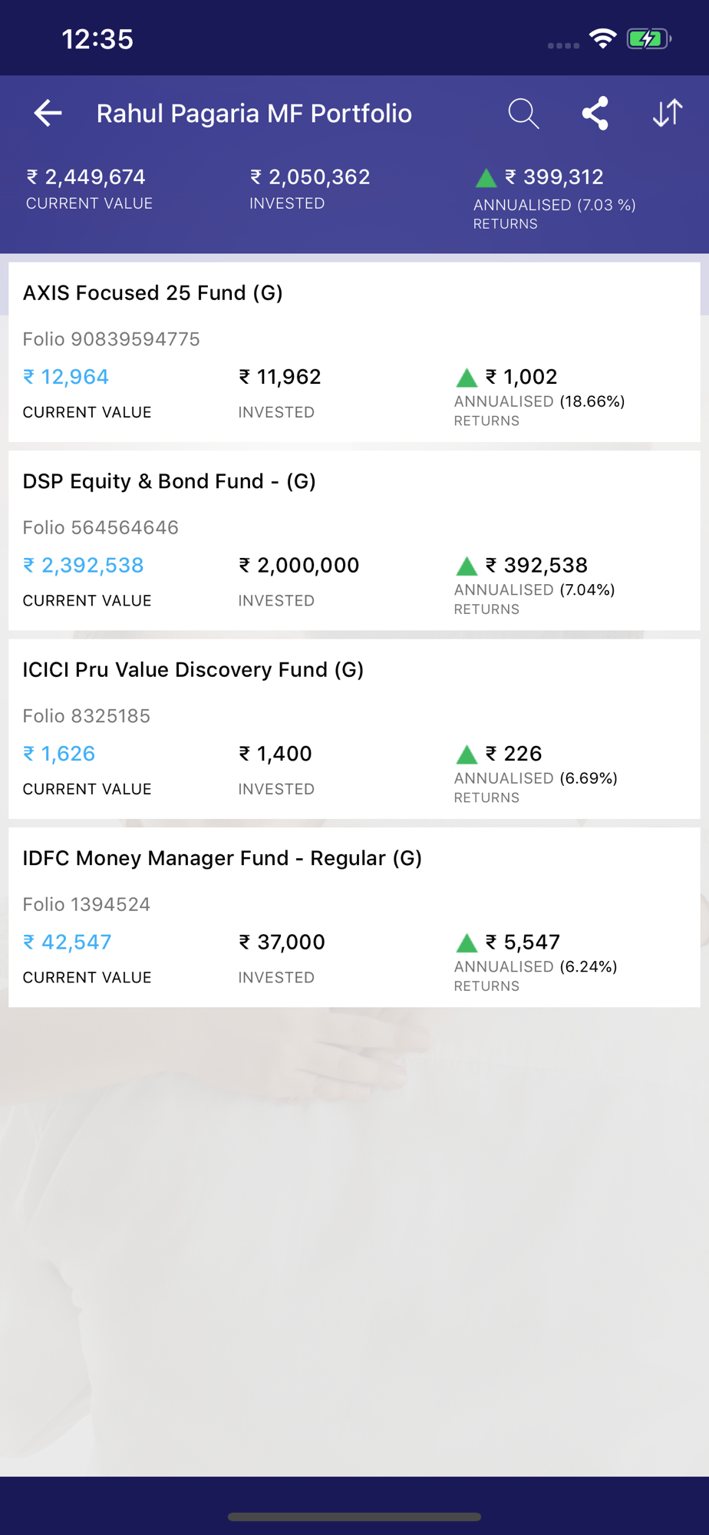The image size is (709, 1535).
Task: Tap the ₹ 42,547 current value
Action: point(68,942)
